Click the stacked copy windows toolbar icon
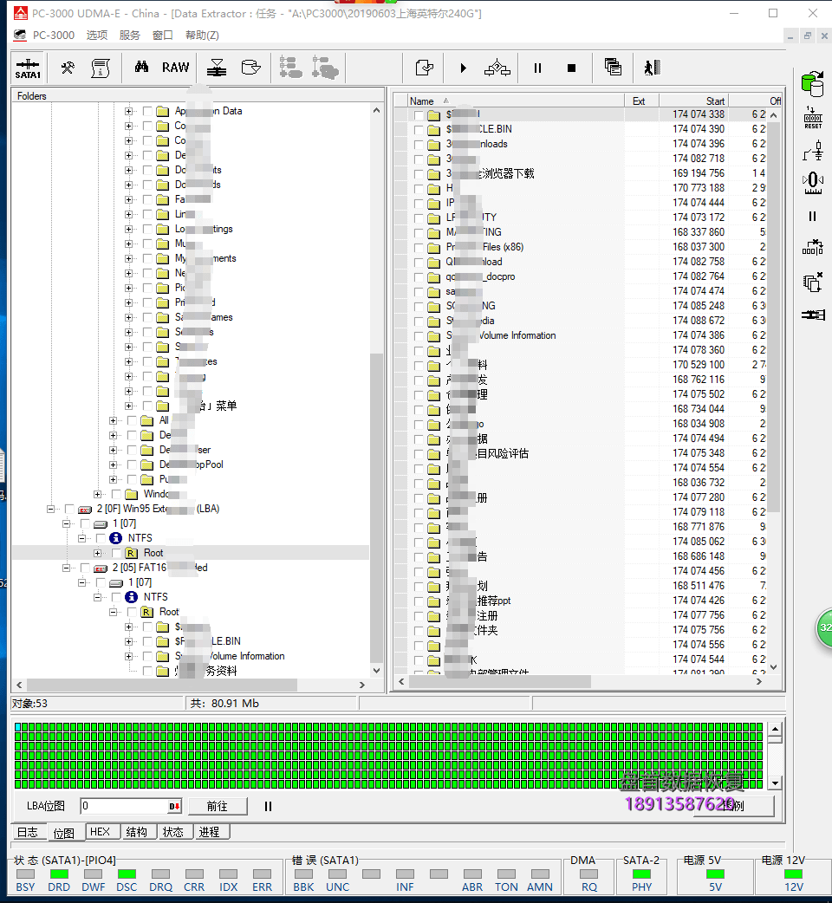 pos(614,68)
